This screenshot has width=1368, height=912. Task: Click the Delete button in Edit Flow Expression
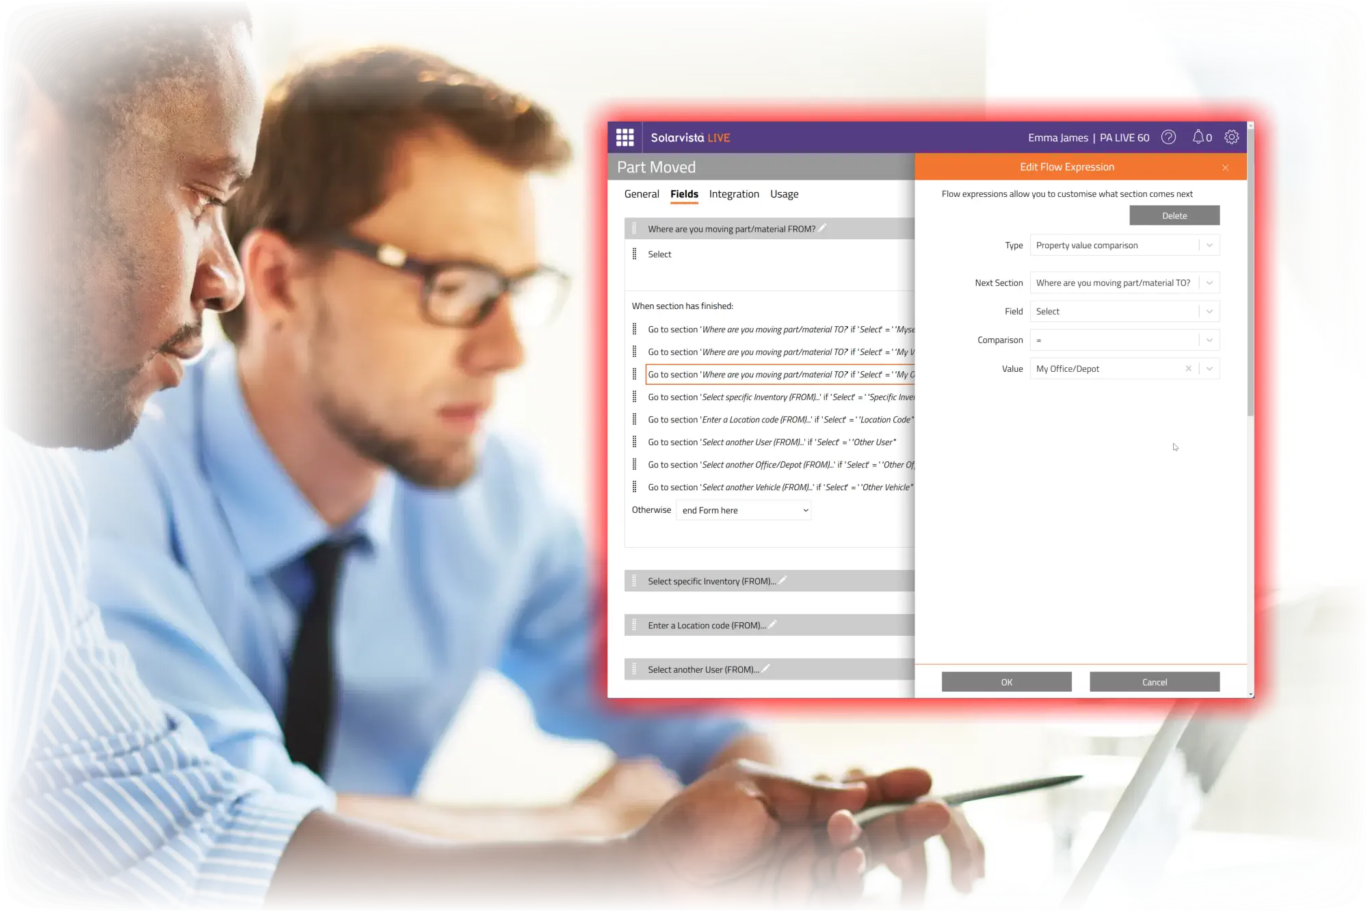(1174, 215)
